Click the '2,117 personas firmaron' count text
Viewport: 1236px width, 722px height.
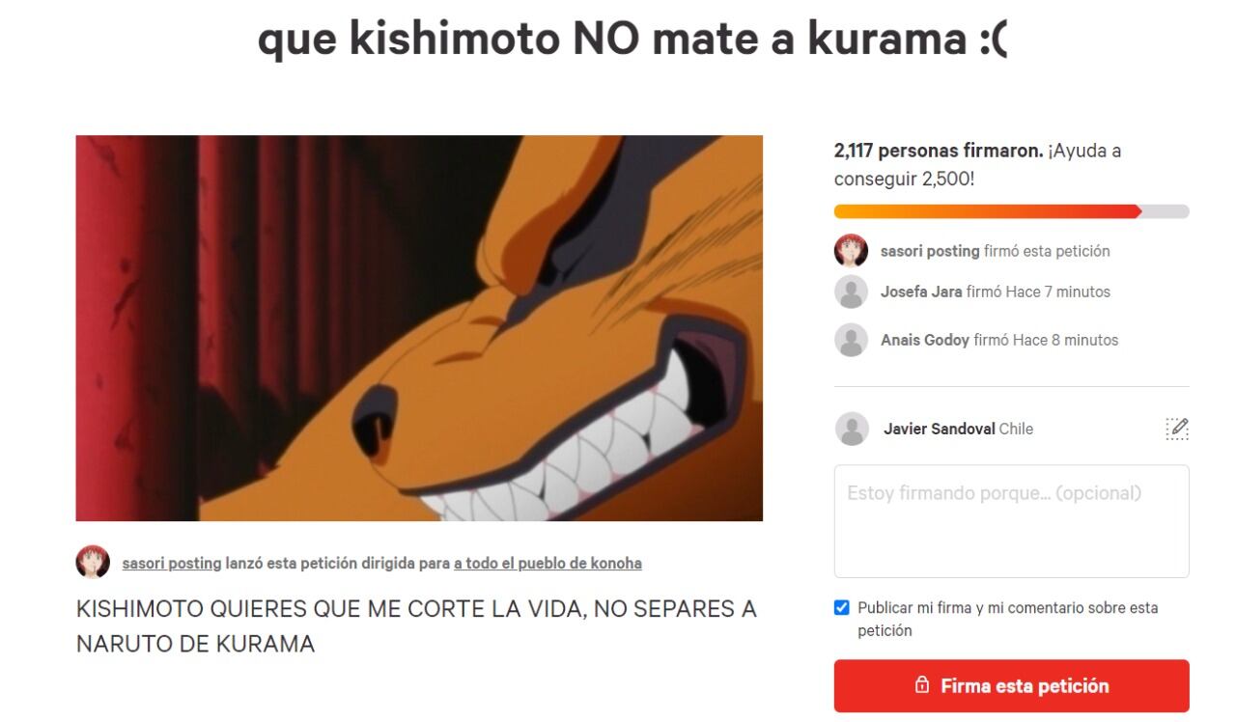click(x=939, y=151)
